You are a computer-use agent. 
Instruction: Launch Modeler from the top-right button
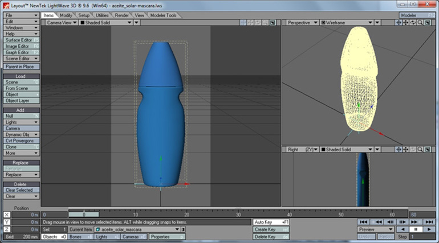coord(417,15)
